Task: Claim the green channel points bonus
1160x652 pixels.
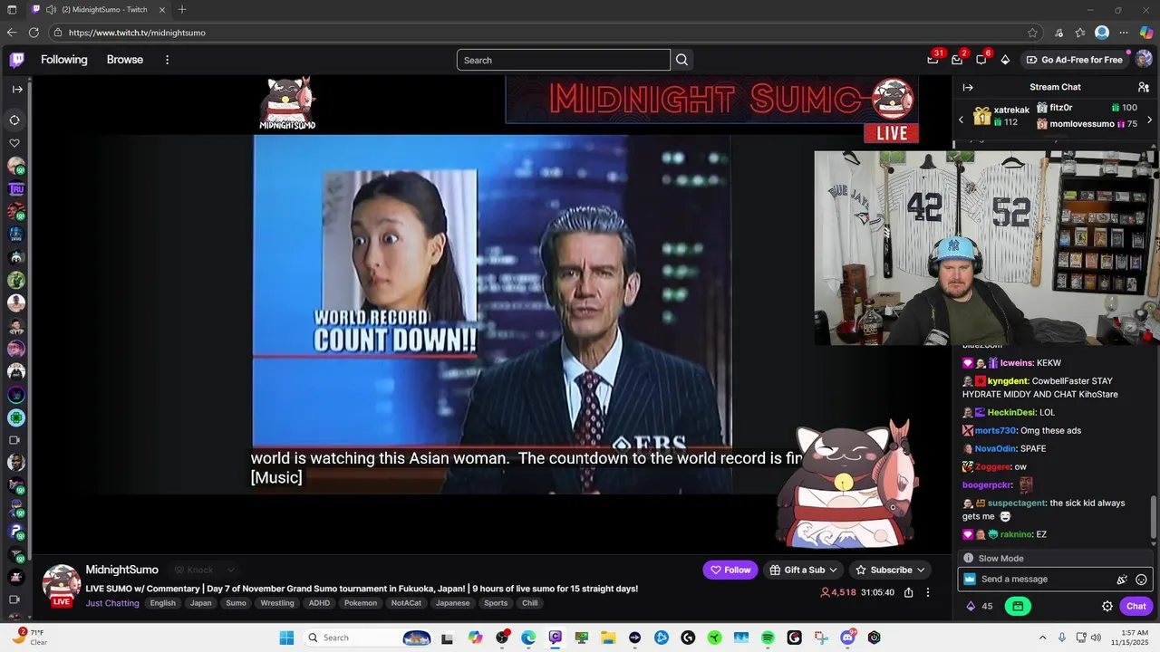Action: tap(1018, 606)
